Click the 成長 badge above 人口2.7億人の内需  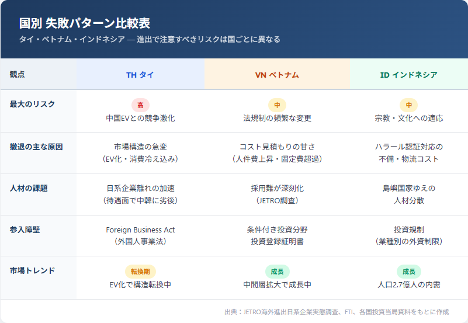point(408,272)
